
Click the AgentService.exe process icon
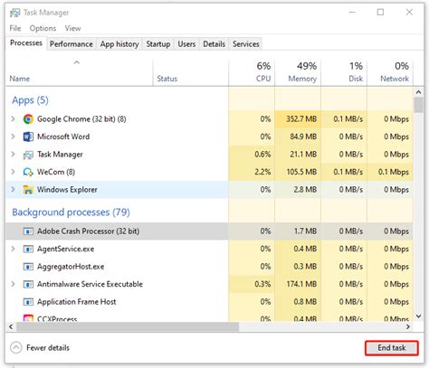[x=28, y=250]
